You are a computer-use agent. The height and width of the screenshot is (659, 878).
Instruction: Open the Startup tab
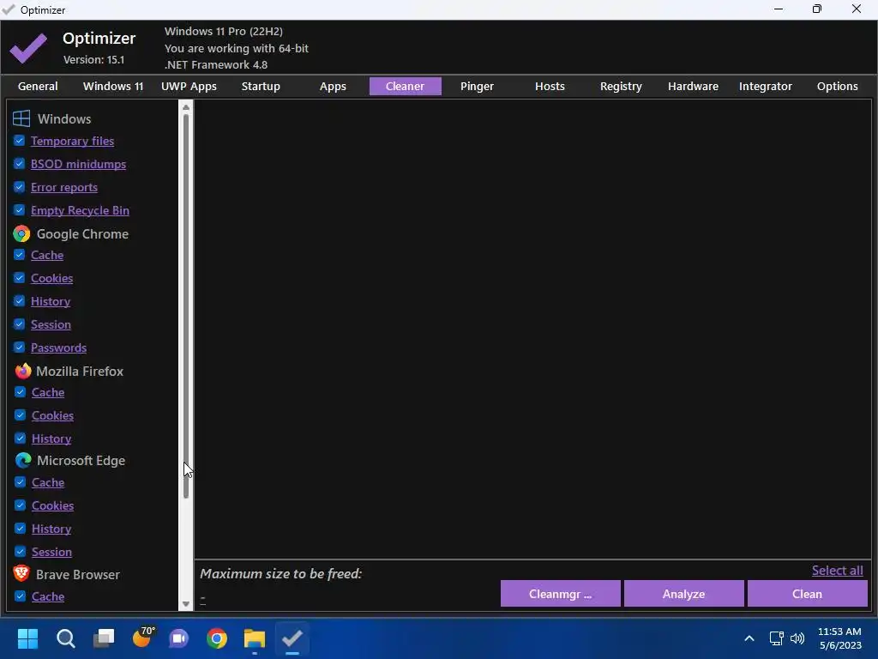tap(261, 87)
